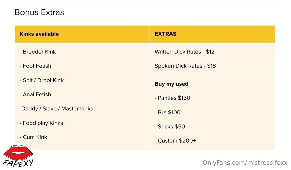Select the Kinks available column header

82,34
